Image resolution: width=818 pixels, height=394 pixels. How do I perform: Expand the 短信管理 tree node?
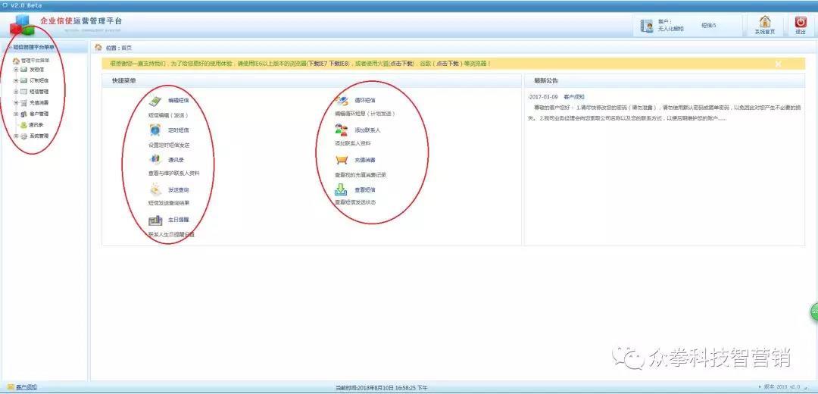pos(16,92)
